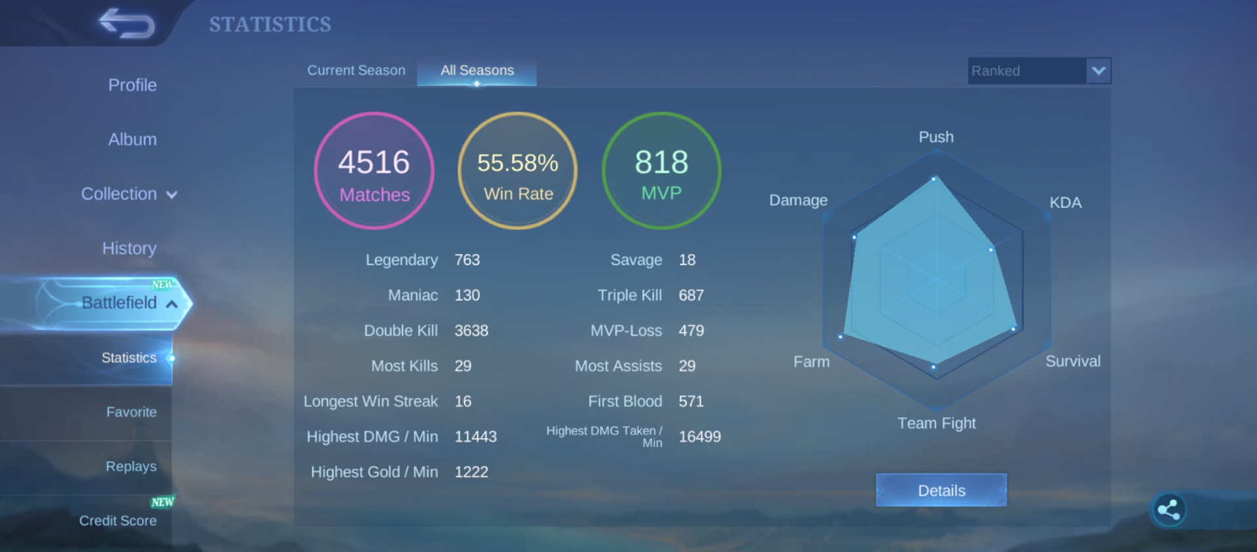
Task: Click the Triple Kill value 687
Action: pyautogui.click(x=691, y=295)
